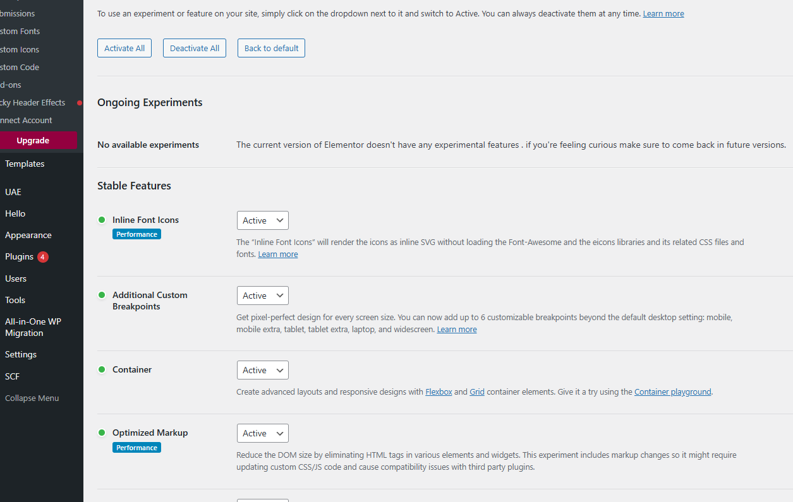
Task: Click the green dot beside Additional Custom Breakpoints
Action: 102,295
